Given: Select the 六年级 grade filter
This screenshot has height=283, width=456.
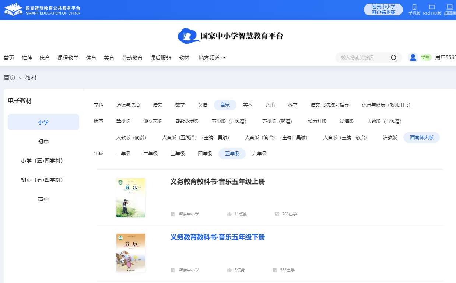Looking at the screenshot, I should (x=259, y=154).
